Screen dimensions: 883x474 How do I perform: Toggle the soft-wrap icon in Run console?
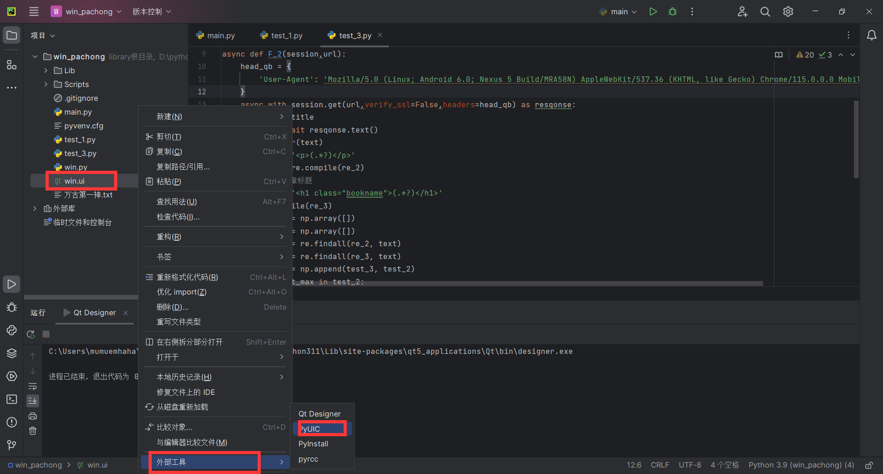click(33, 386)
